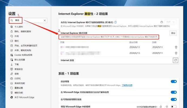Viewport: 187px width, 108px height.
Task: Delete the second IE mode page entry
Action: tap(176, 53)
